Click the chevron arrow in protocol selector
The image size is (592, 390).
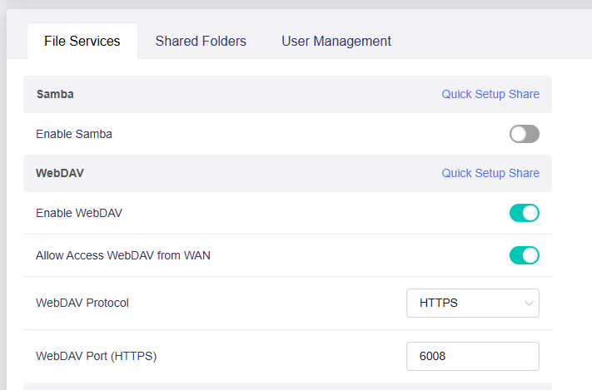pyautogui.click(x=529, y=304)
